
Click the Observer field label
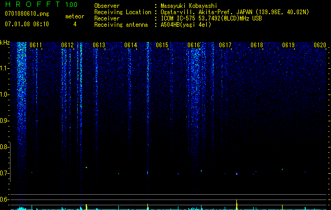click(107, 6)
